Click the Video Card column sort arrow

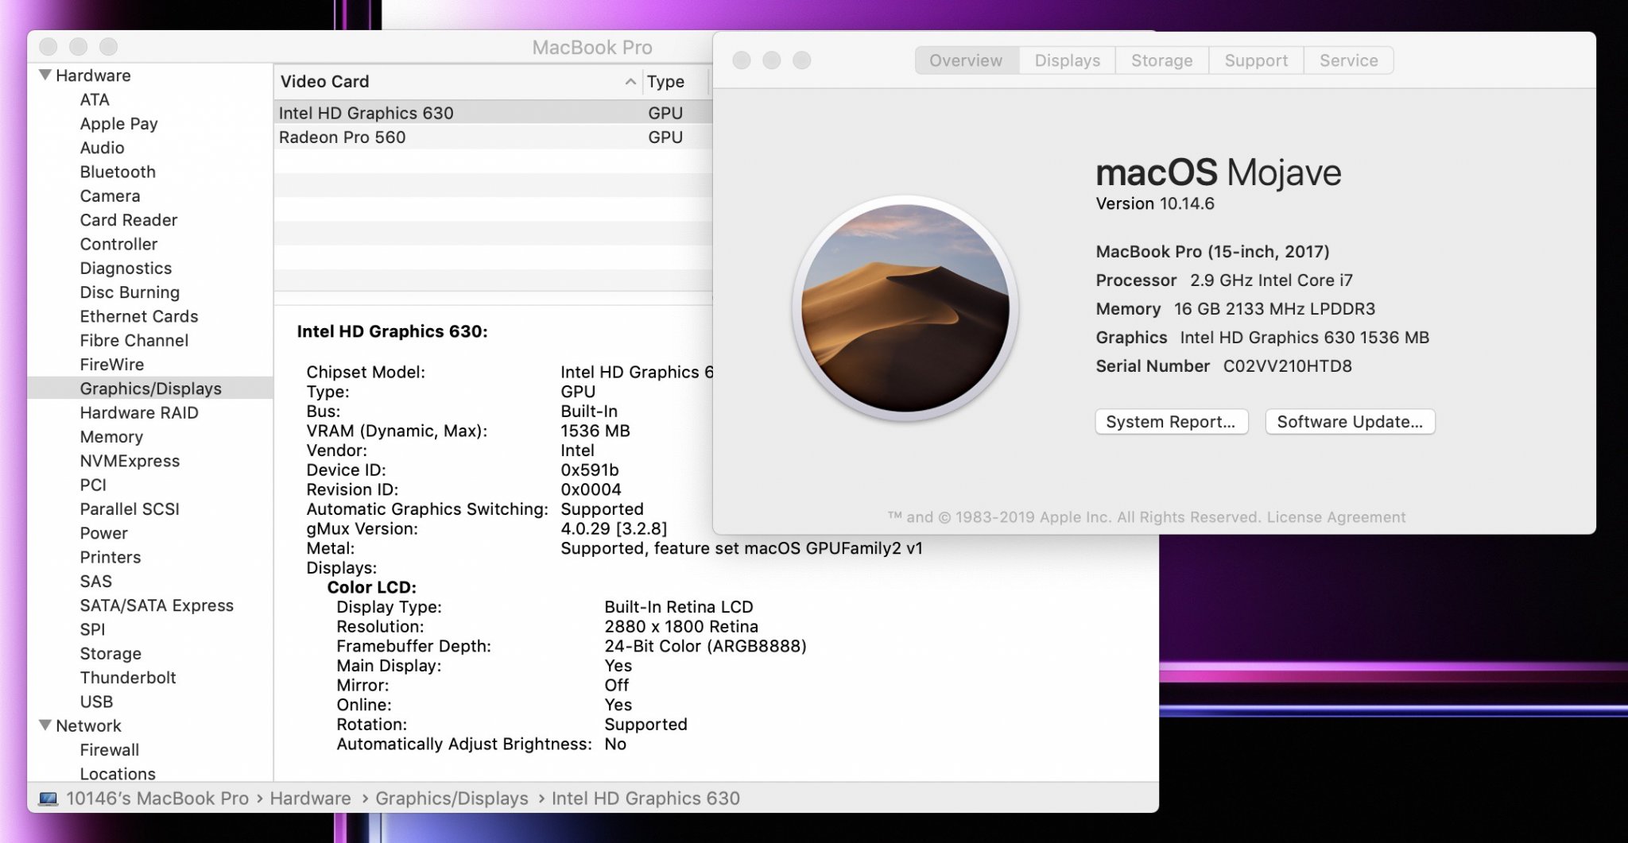(630, 81)
